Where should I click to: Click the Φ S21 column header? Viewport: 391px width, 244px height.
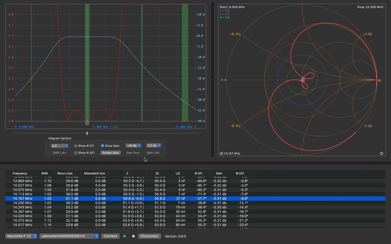[x=240, y=173]
